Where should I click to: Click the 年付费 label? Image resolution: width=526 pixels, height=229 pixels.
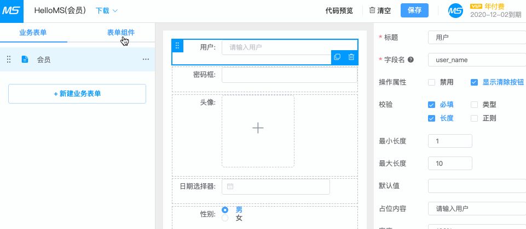click(494, 6)
